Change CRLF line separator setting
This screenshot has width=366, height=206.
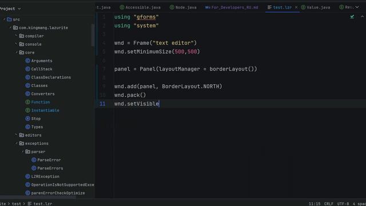tap(329, 204)
